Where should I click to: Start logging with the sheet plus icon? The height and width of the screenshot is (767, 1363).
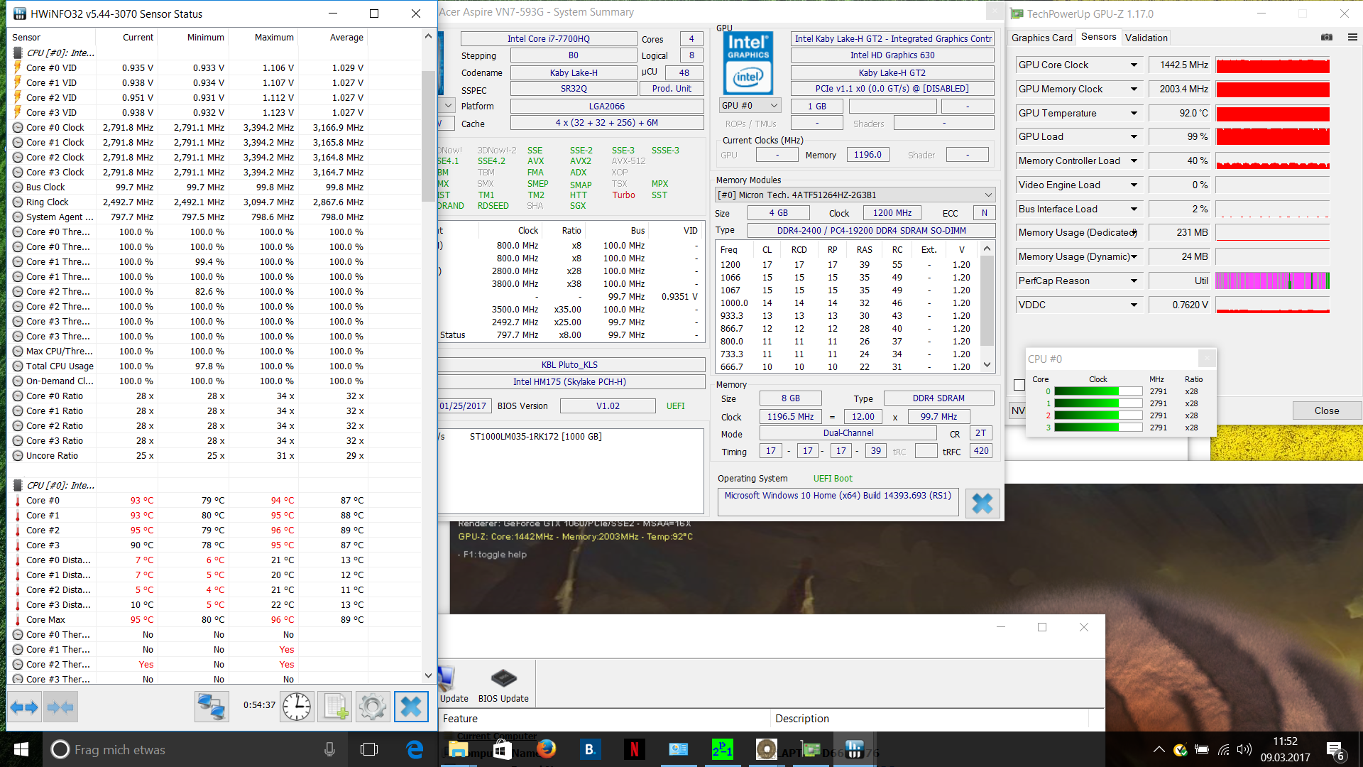pos(336,707)
